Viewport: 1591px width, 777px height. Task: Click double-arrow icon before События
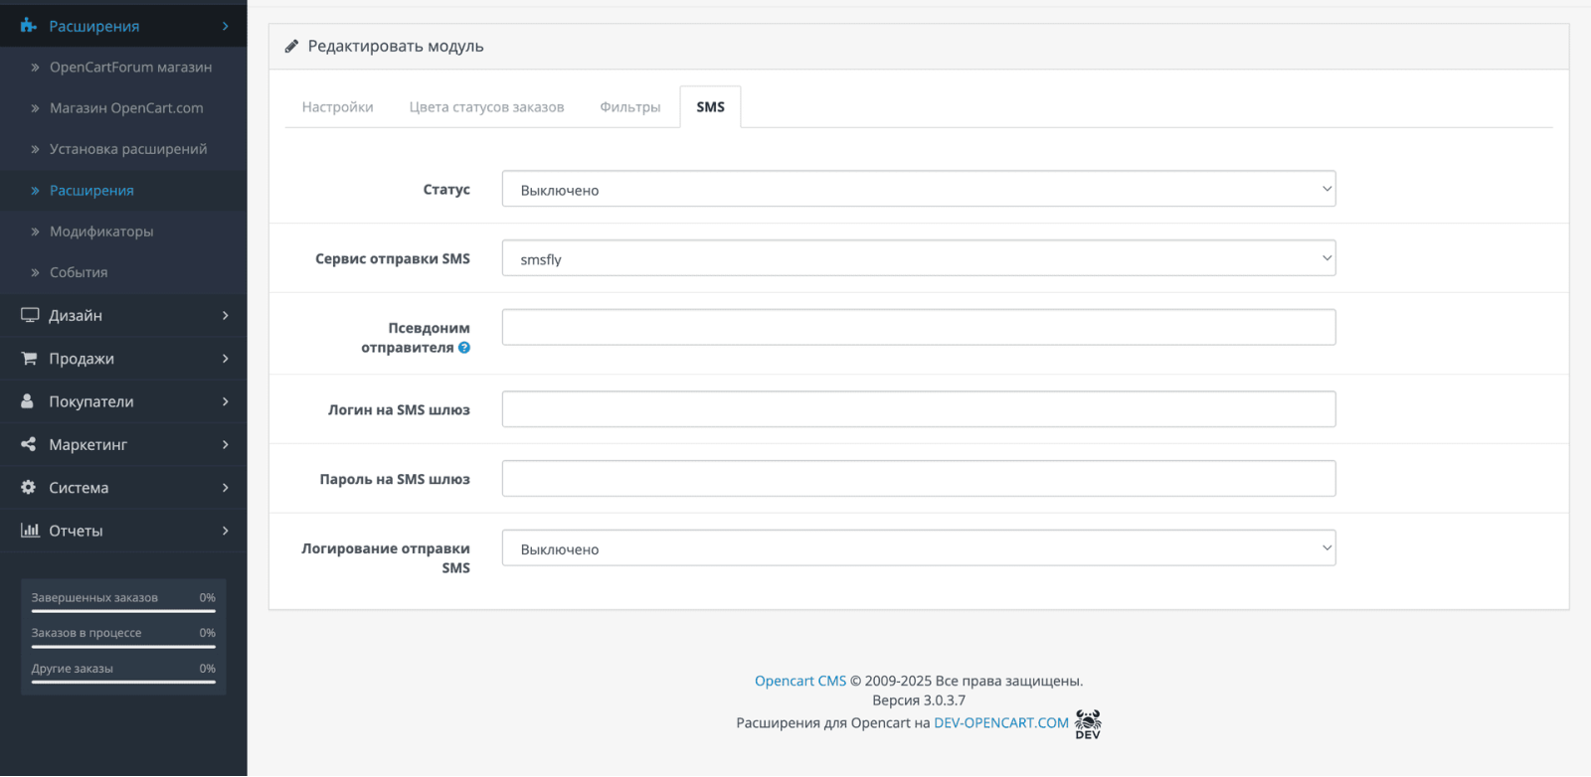35,272
